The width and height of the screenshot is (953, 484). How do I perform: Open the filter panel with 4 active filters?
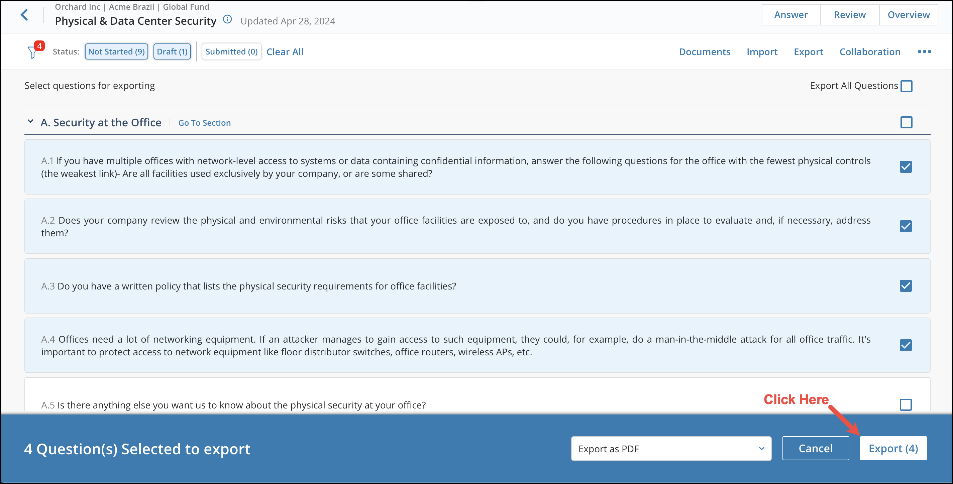tap(34, 51)
